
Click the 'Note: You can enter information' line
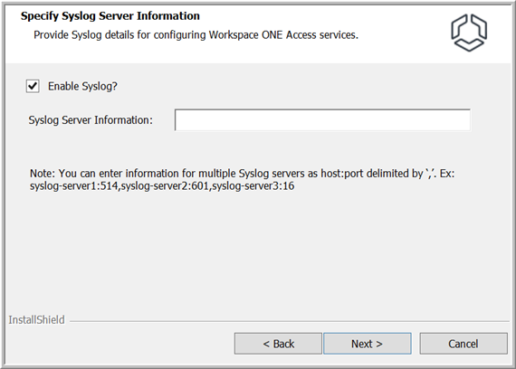tap(243, 174)
